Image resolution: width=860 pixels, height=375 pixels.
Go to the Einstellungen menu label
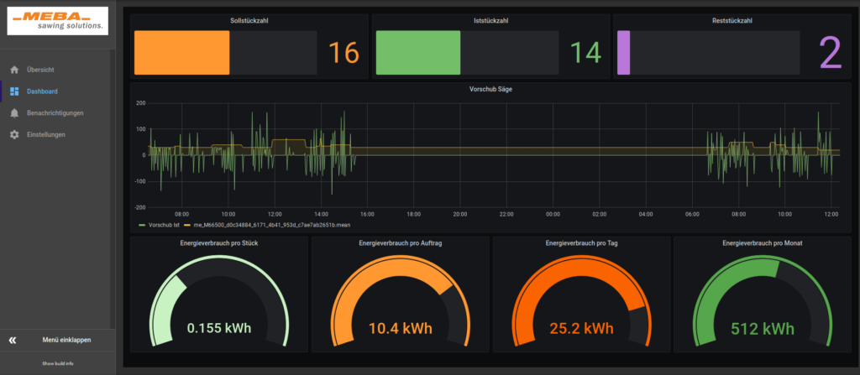pos(45,135)
